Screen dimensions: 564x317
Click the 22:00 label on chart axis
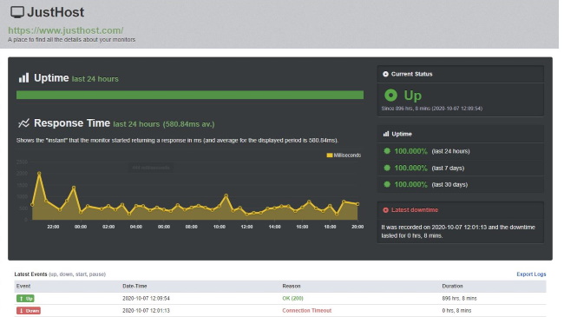pos(53,227)
